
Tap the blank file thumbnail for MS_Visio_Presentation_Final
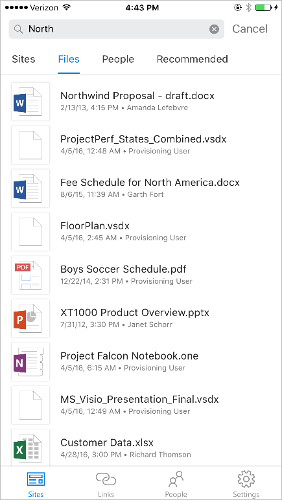[30, 405]
